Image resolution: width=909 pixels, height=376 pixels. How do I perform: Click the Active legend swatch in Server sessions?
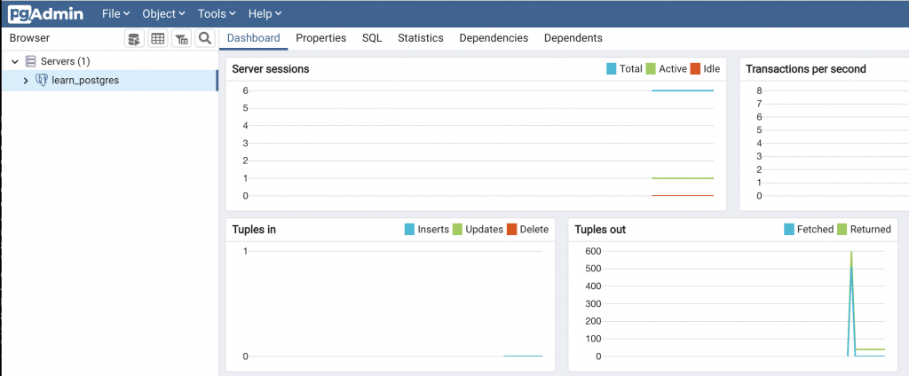pyautogui.click(x=651, y=69)
